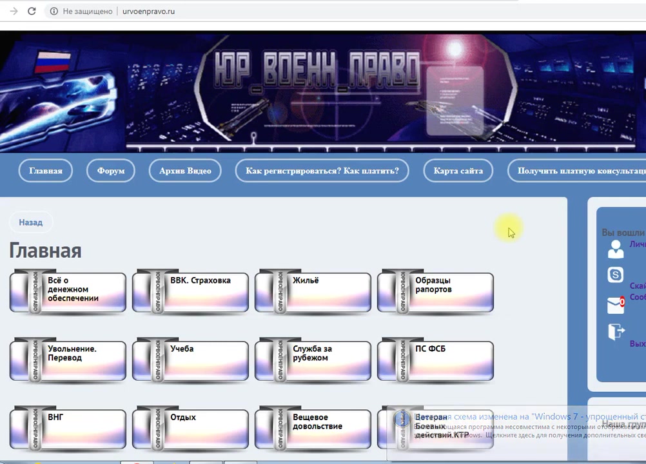Open the Учеба section tile
The width and height of the screenshot is (646, 464).
pos(190,360)
